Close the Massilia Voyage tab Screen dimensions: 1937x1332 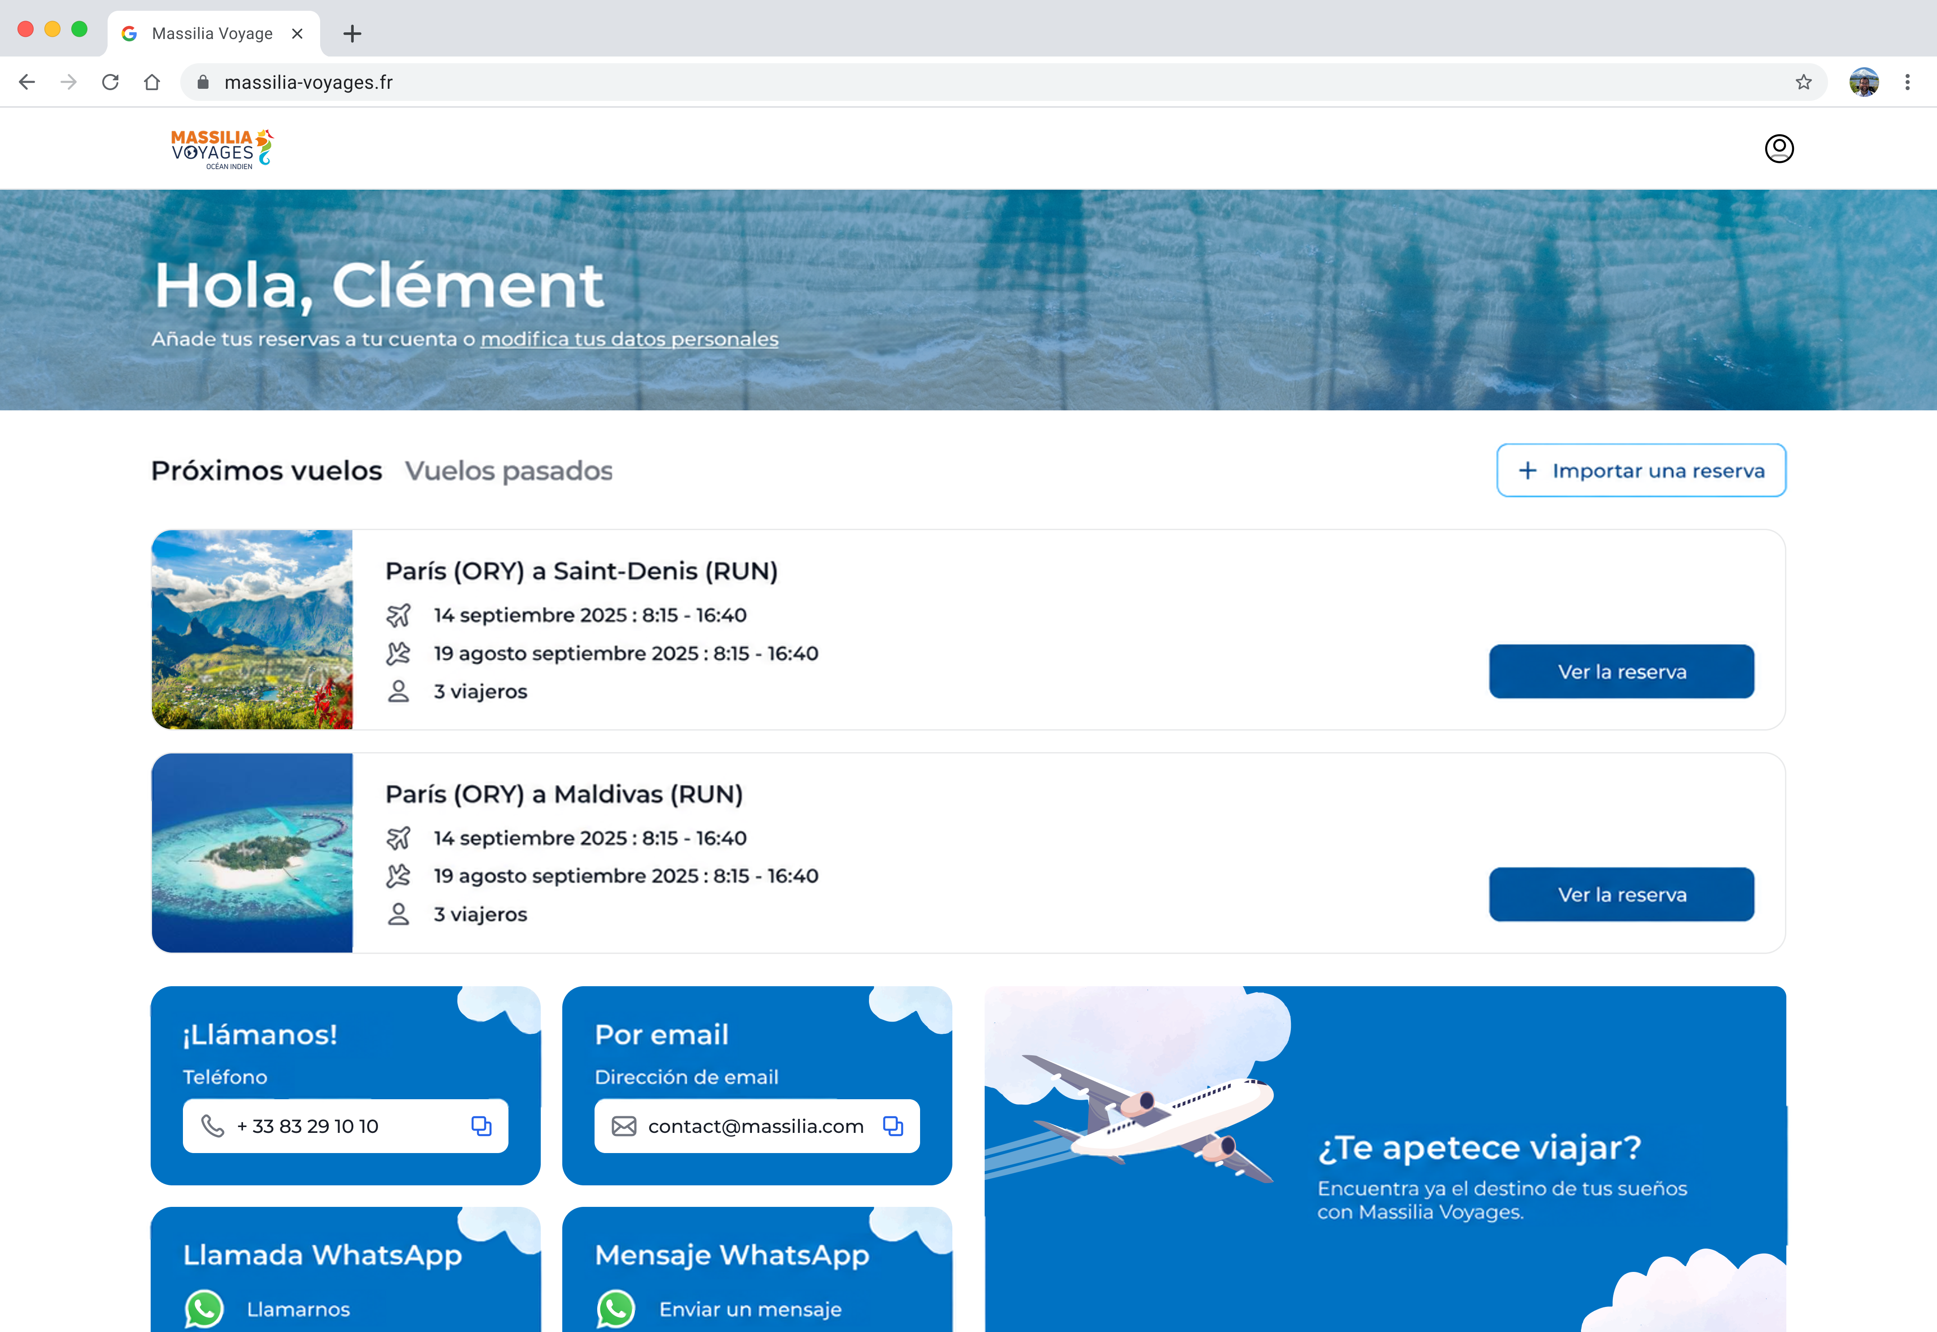297,33
